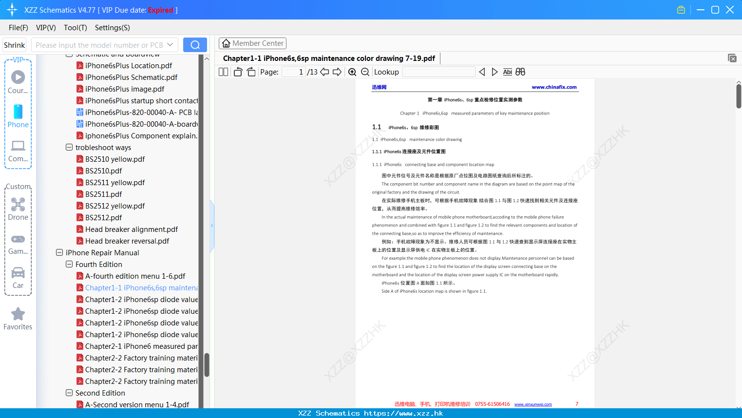
Task: Click the binoculars search icon
Action: pyautogui.click(x=520, y=72)
